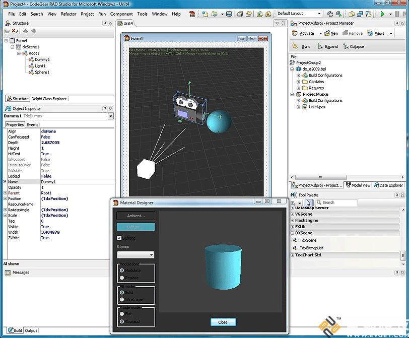Open the Refactor menu

69,14
